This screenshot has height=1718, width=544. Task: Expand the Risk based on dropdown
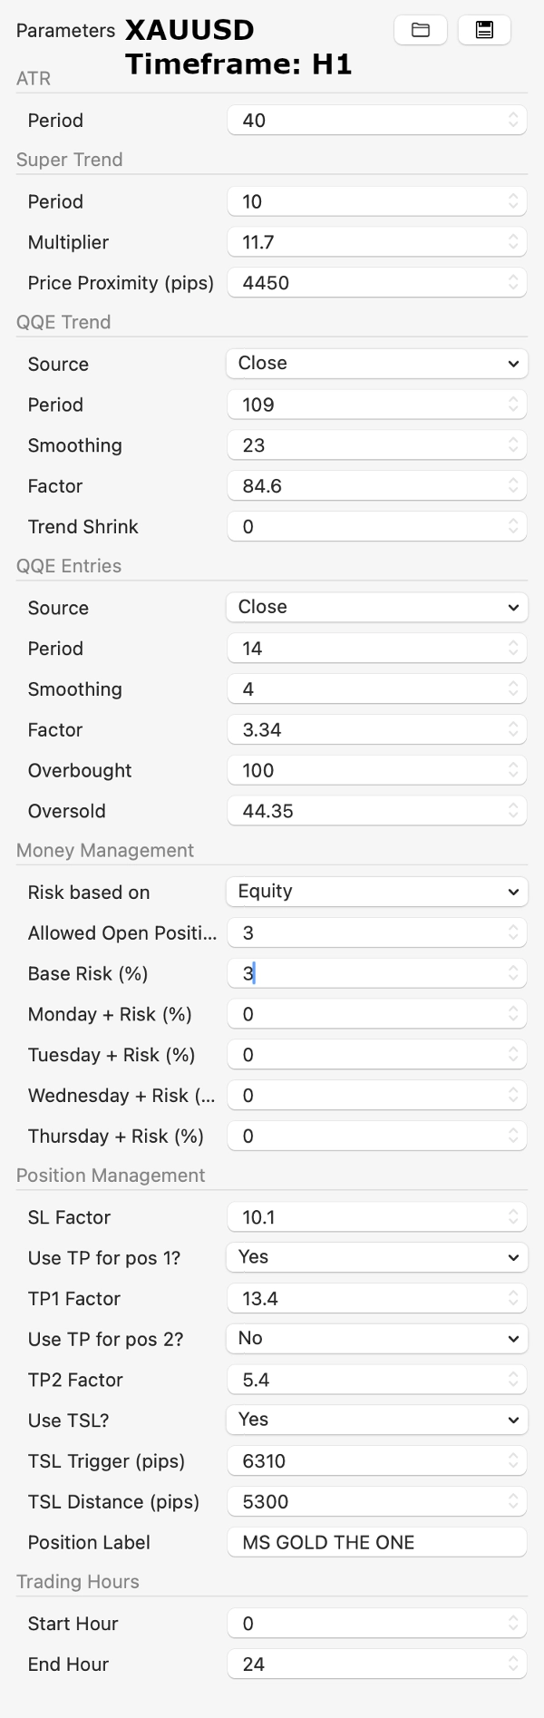point(376,892)
